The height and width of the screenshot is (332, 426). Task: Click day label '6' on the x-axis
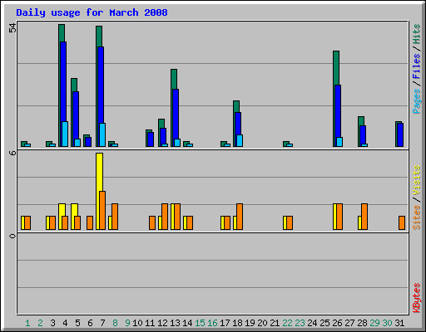coord(90,323)
